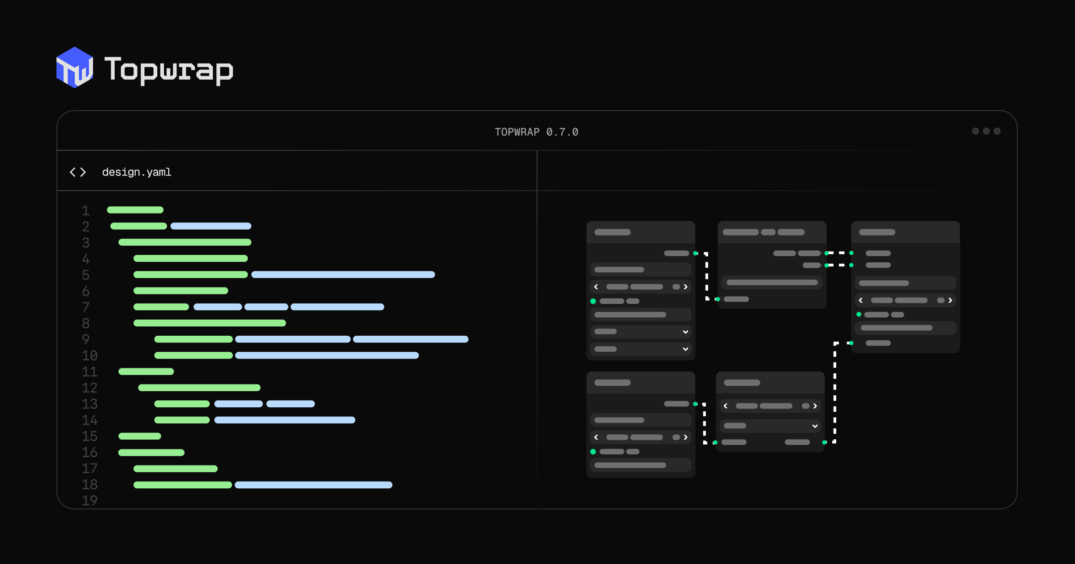The image size is (1075, 564).
Task: Click the blue Topwrap cube logo
Action: pos(75,68)
